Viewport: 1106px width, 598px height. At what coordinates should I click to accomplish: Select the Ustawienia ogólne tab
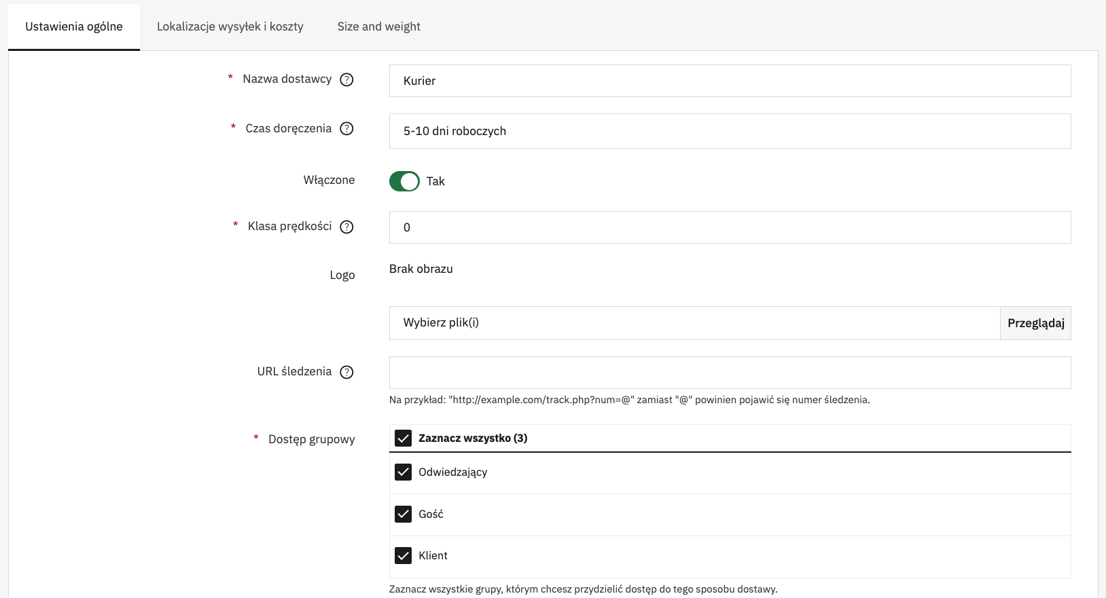pos(74,26)
